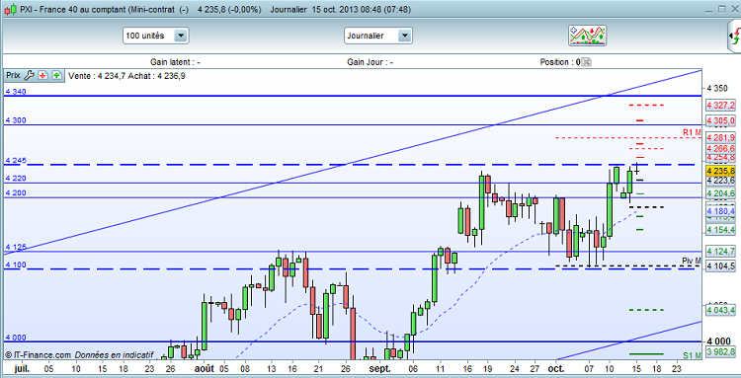Select the 4 000 horizontal line label
The width and height of the screenshot is (741, 378).
pyautogui.click(x=15, y=338)
